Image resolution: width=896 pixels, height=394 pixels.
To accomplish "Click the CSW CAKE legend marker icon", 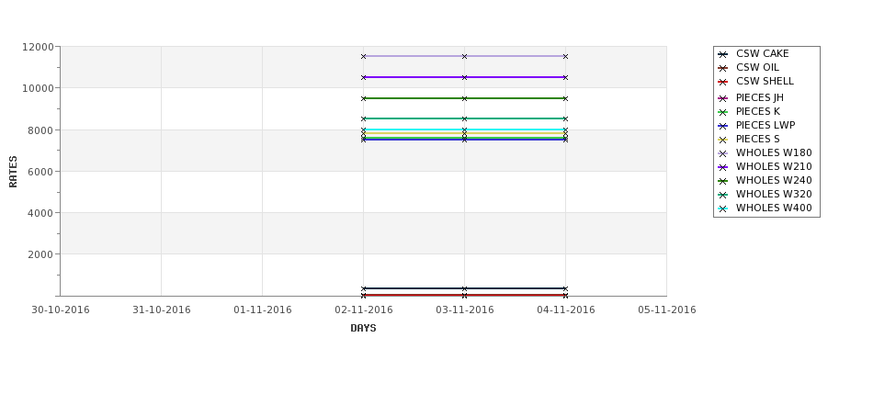I will pos(723,55).
